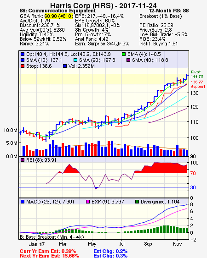This screenshot has width=207, height=258.
Task: Click the Sls Growth: 4% text
Action: [x=92, y=30]
